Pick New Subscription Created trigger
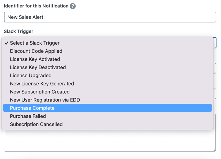Screen dimensions: 221x159 click(40, 92)
